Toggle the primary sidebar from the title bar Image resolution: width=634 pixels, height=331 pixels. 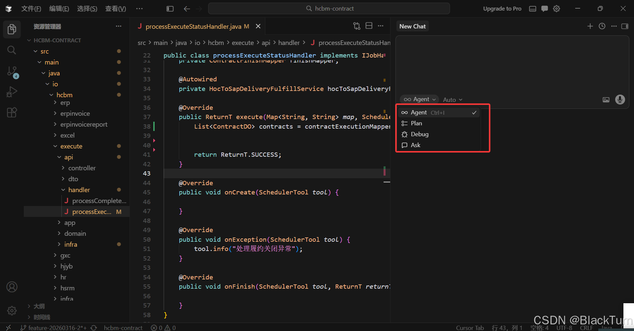coord(170,9)
